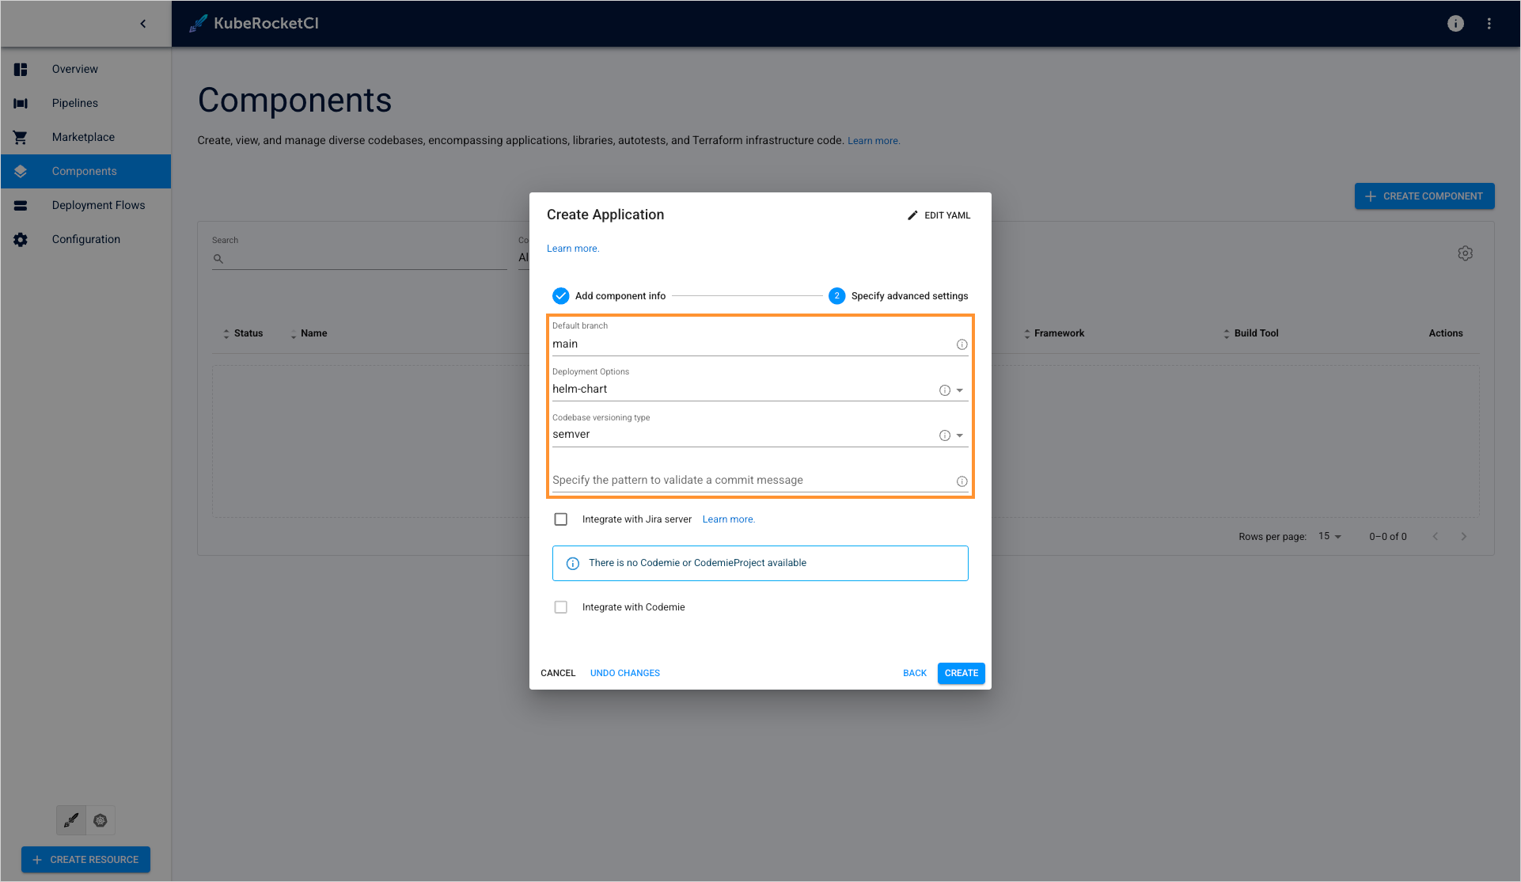The image size is (1521, 882).
Task: Go back to Add component info step
Action: 914,673
